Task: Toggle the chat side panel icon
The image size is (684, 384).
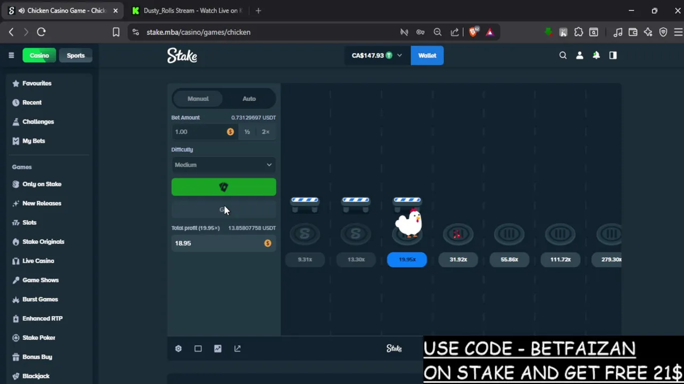Action: point(613,55)
